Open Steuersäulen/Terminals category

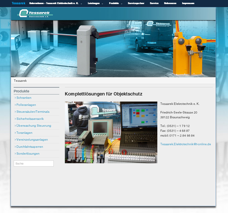point(33,112)
